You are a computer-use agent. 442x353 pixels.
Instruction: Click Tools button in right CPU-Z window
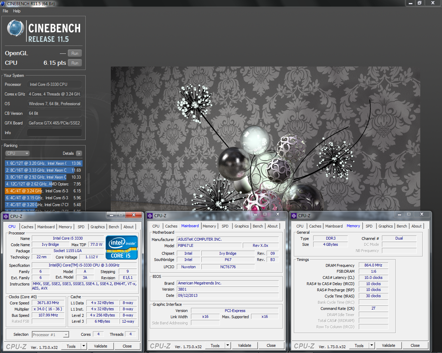tap(359, 346)
